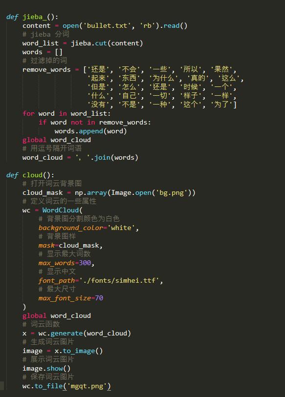285x397 pixels.
Task: Click the '为什么' string in list
Action: tap(163, 78)
